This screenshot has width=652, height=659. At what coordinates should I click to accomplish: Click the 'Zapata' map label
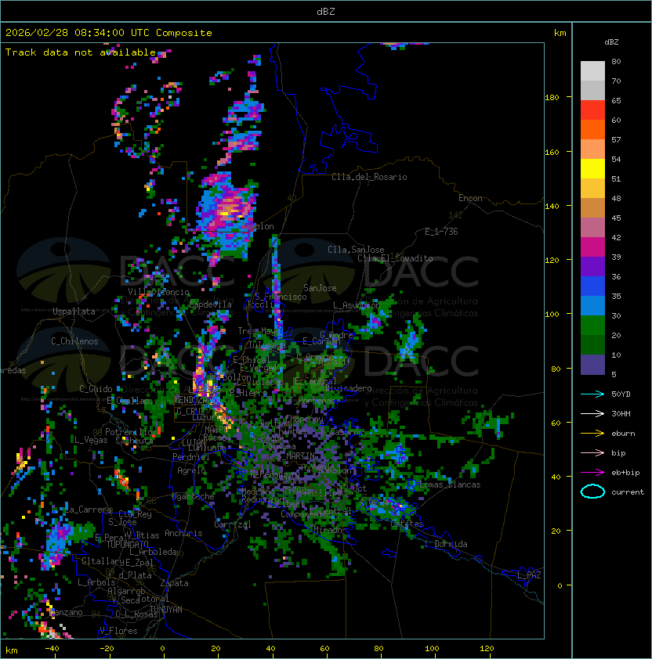pyautogui.click(x=174, y=583)
